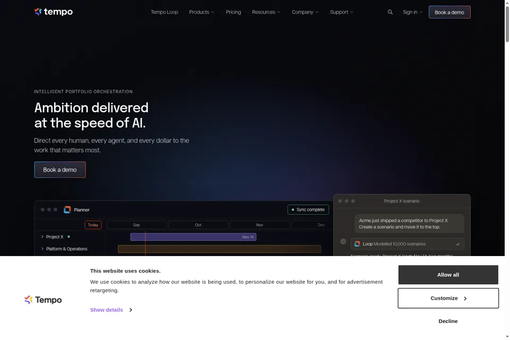Decline cookies
This screenshot has height=340, width=510.
pos(448,321)
